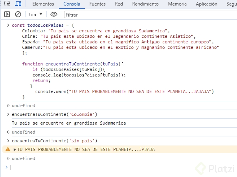Click the output "Tu pais se encuentra en grandiosa Sudamerica"
This screenshot has height=177, width=237.
69,123
